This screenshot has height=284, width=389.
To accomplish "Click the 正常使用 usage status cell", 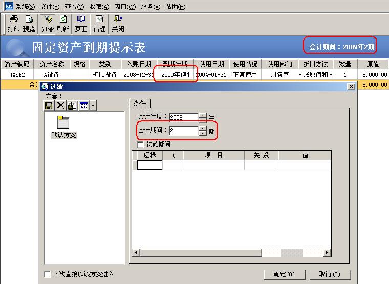I will click(245, 75).
